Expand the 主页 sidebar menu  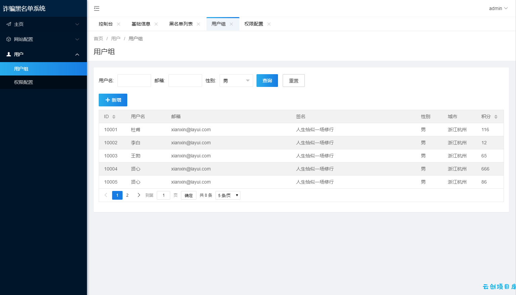[x=77, y=24]
